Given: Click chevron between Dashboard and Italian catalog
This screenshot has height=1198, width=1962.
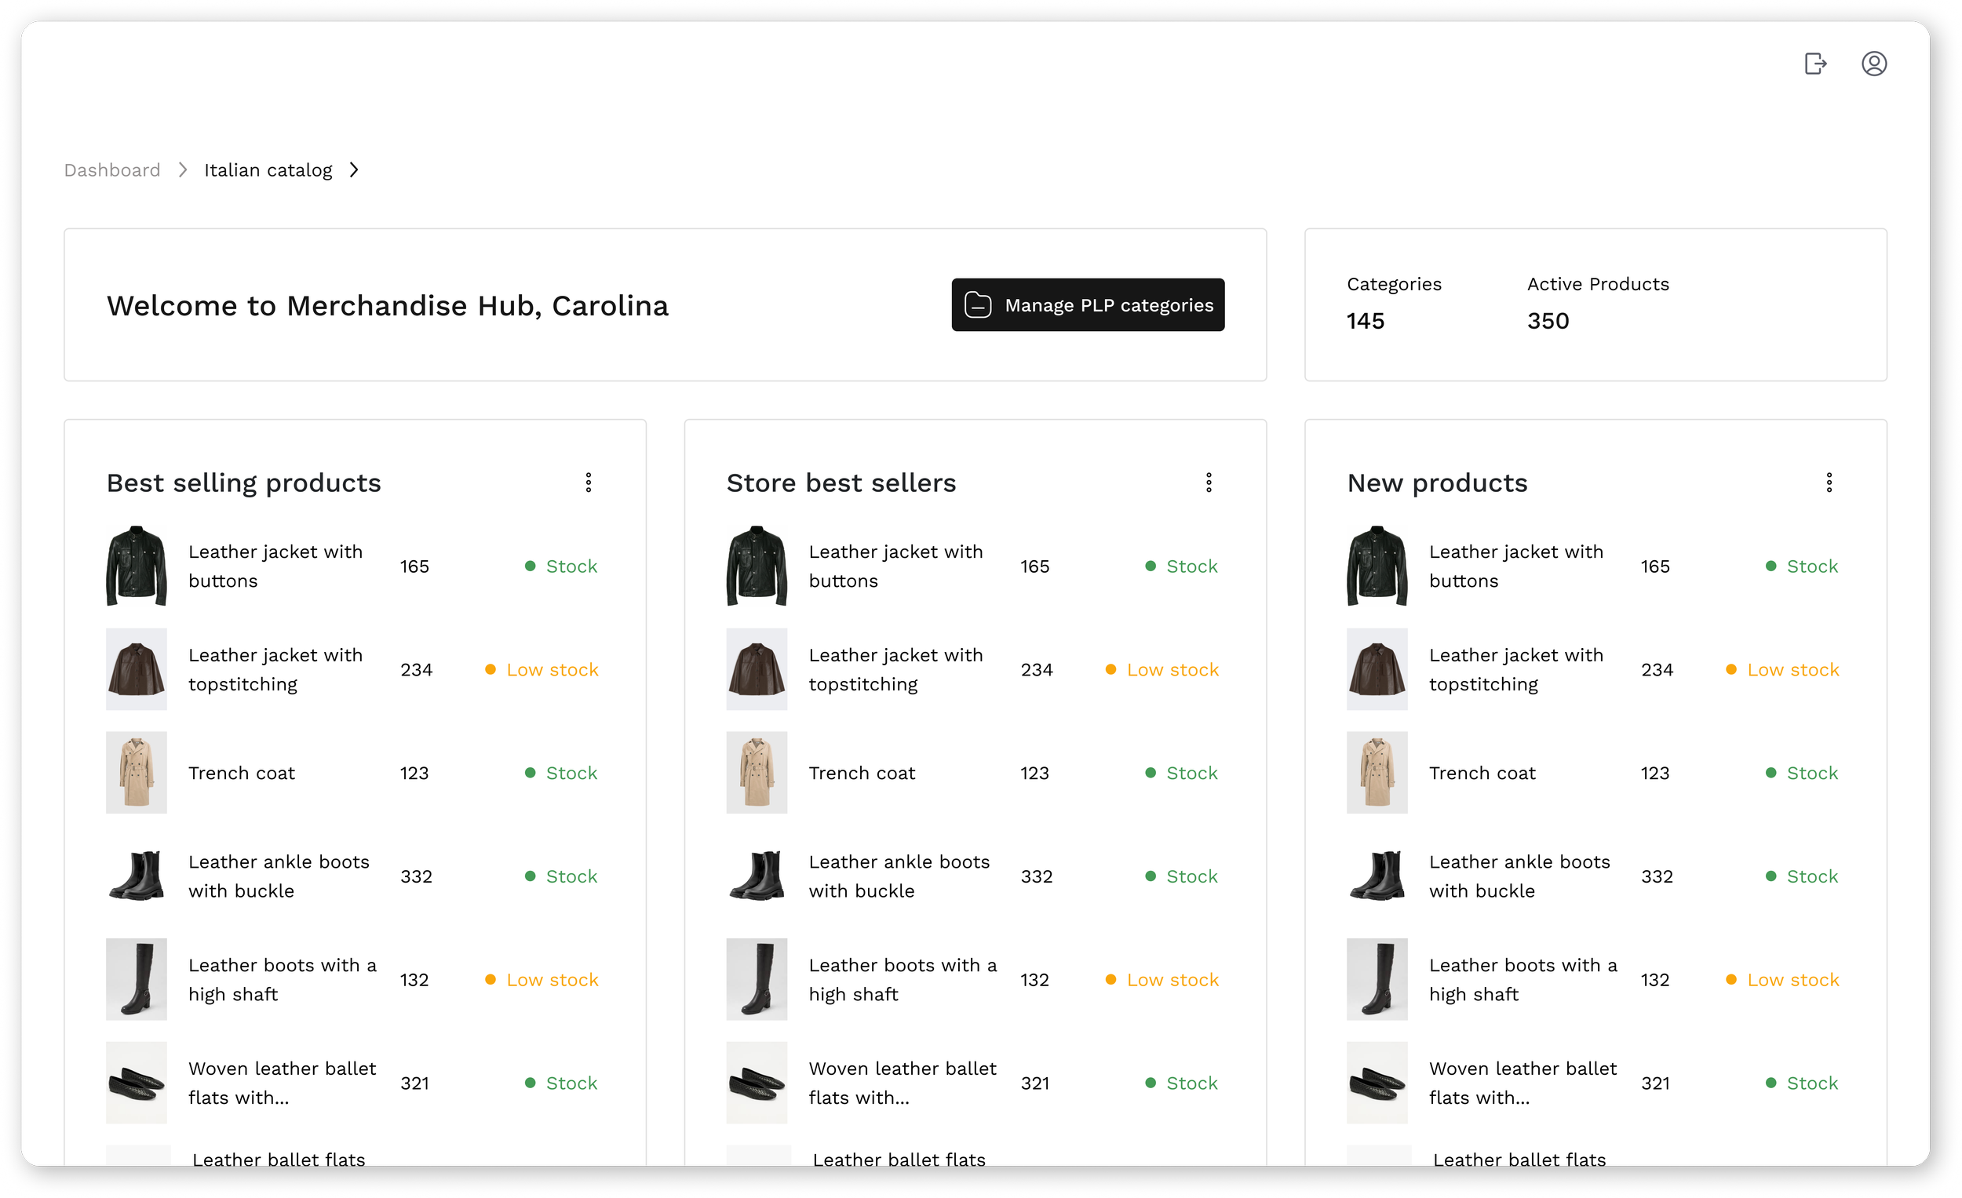Looking at the screenshot, I should pos(183,170).
